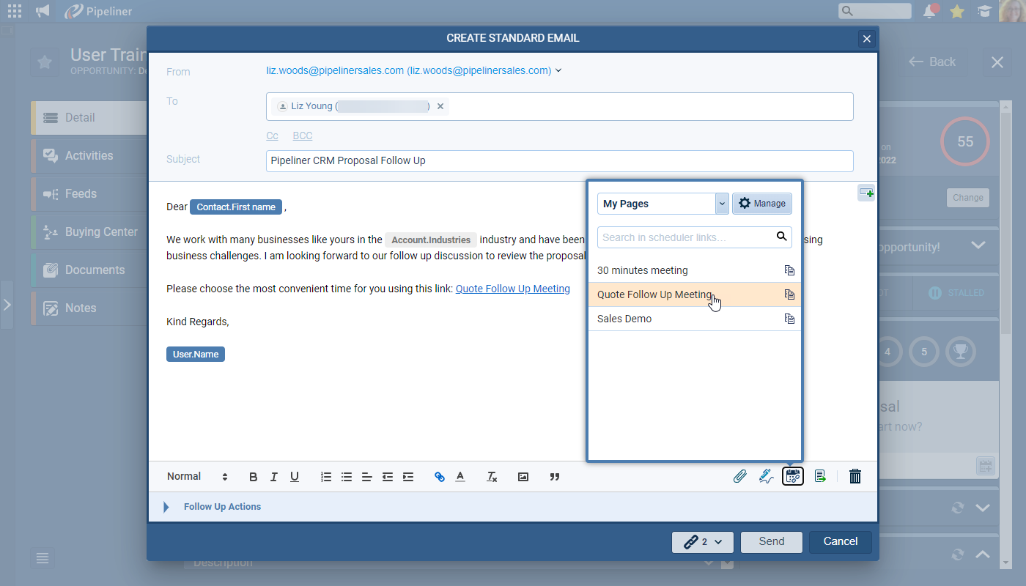Copy link for 30 minutes meeting

[x=789, y=270]
